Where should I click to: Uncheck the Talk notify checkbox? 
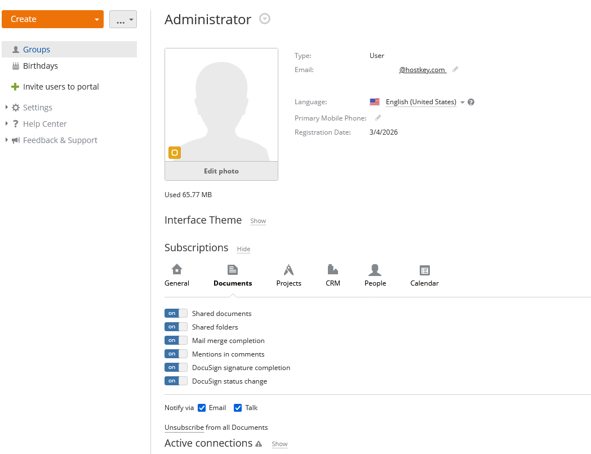point(238,408)
